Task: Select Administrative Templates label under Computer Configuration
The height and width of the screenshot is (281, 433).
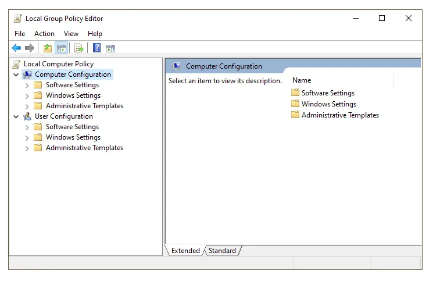Action: [x=84, y=106]
